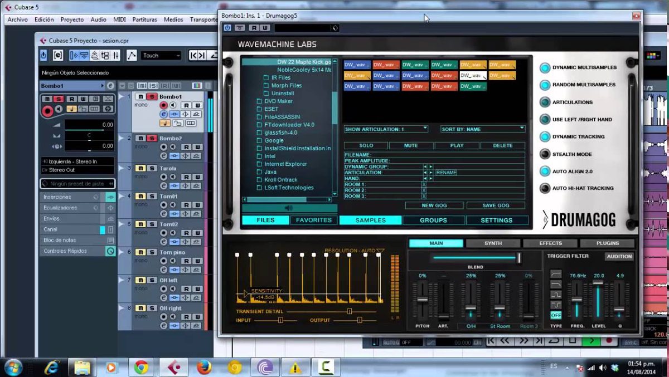
Task: Open the Sort By: Name dropdown
Action: 483,129
